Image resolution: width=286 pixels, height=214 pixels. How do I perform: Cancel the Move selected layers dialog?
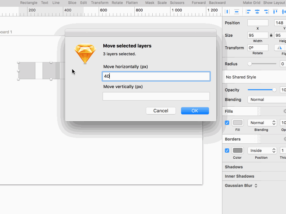161,111
